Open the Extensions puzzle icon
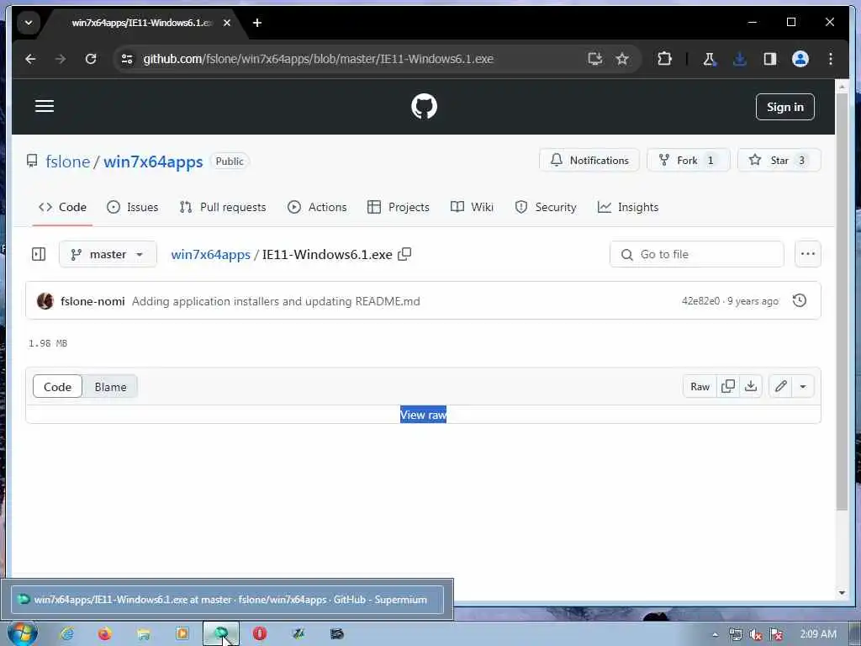This screenshot has width=861, height=646. pyautogui.click(x=664, y=59)
